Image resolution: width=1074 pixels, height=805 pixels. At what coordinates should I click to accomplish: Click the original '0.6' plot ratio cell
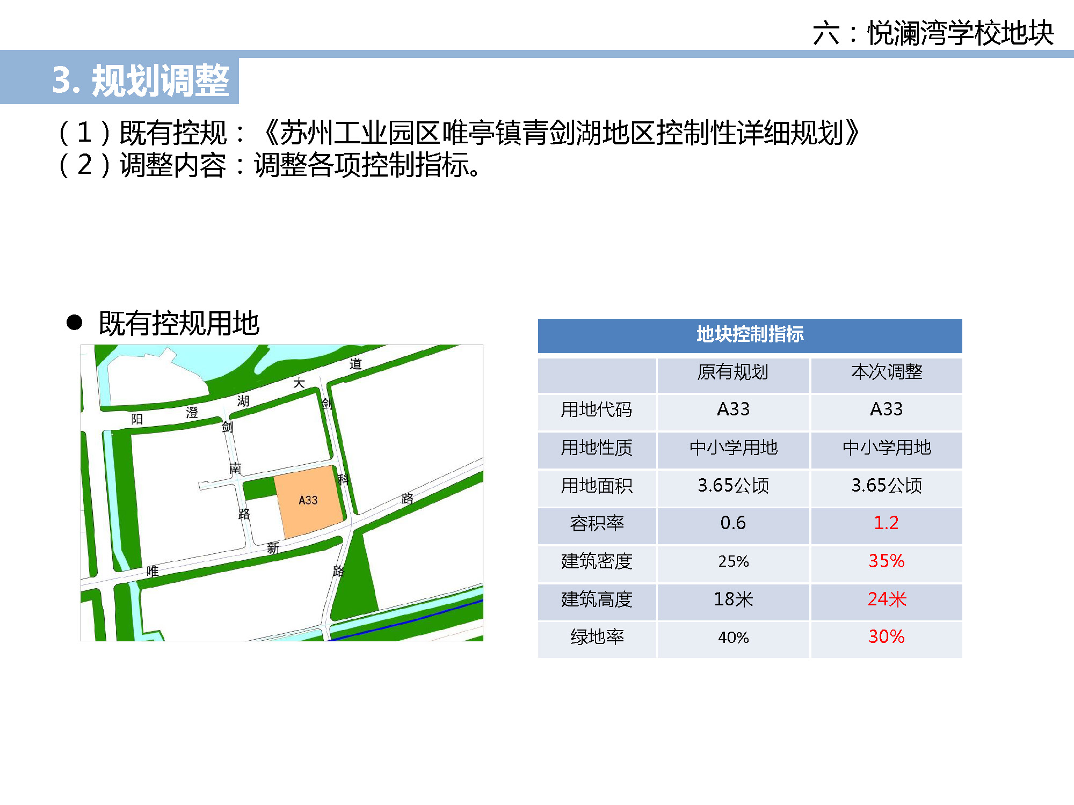[x=732, y=523]
